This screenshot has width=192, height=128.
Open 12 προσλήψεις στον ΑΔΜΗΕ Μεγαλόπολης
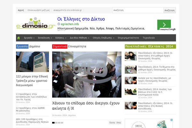coord(30,109)
